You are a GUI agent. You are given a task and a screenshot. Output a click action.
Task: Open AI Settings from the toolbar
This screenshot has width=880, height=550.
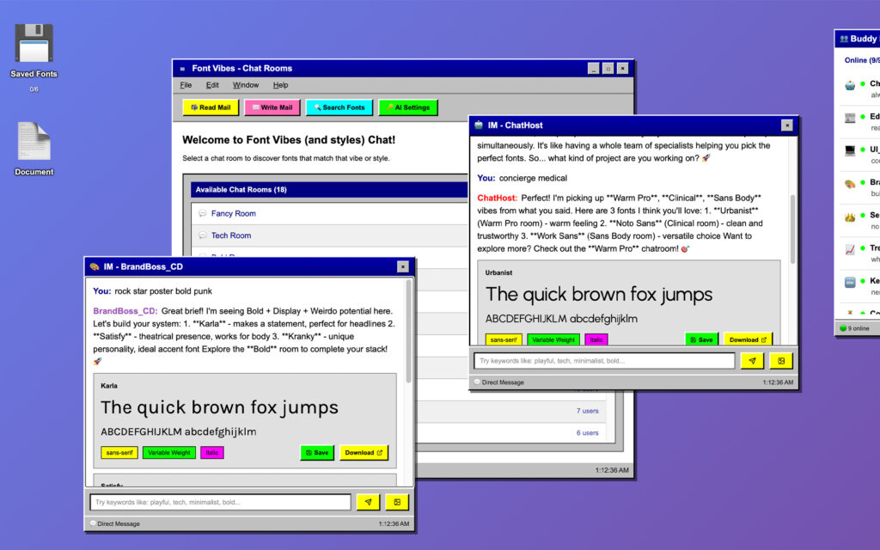coord(408,107)
